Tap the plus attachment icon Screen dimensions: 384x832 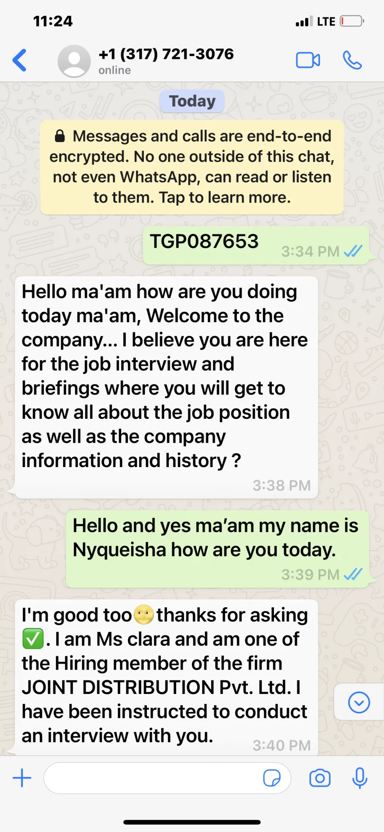click(x=22, y=778)
